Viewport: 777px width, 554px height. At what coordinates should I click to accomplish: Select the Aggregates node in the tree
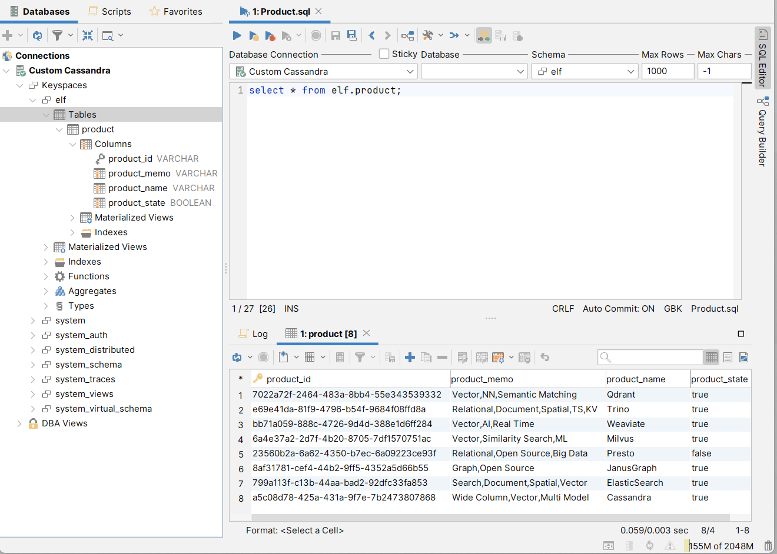(92, 291)
